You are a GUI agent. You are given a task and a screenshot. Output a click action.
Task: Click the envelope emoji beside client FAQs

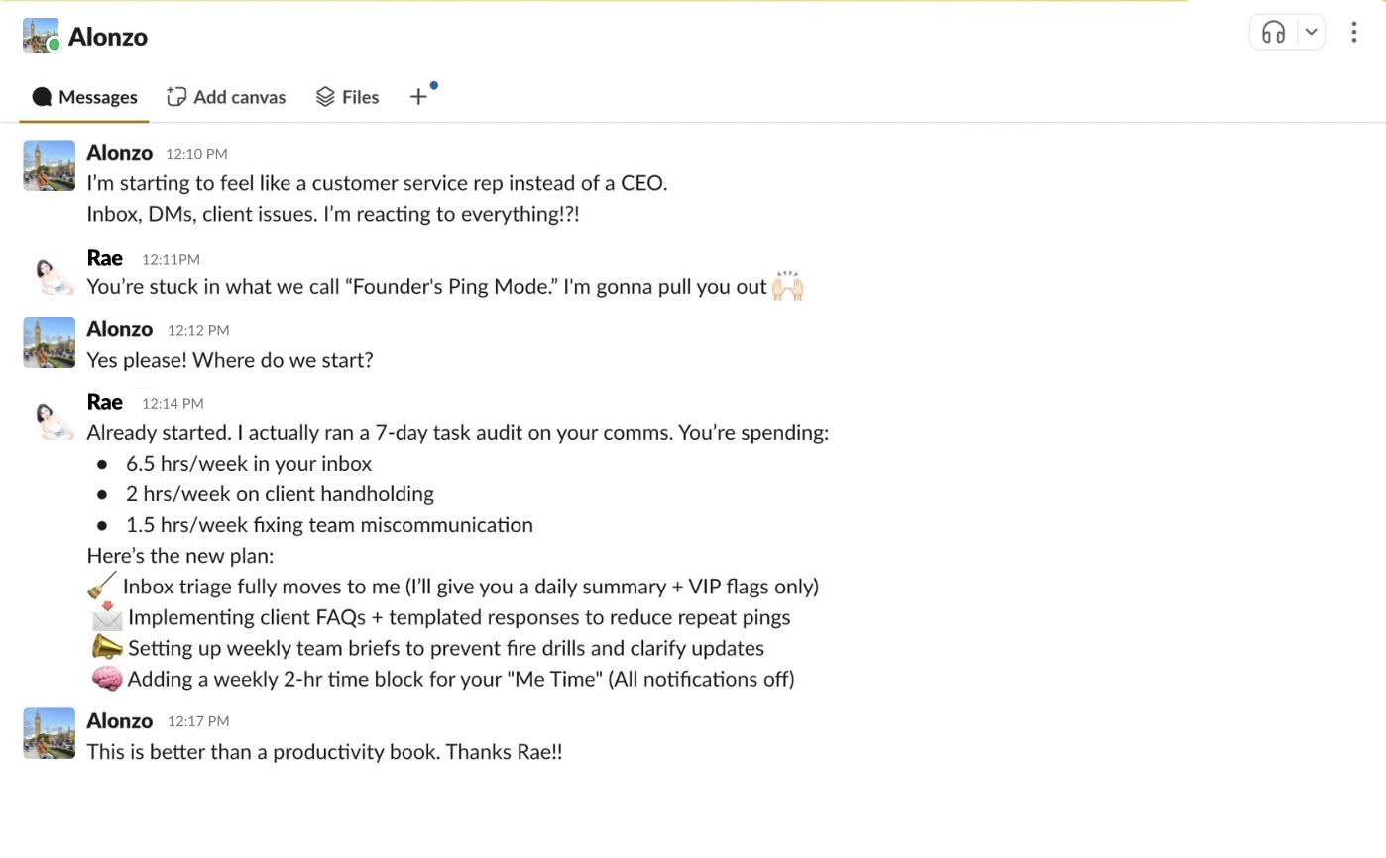106,616
